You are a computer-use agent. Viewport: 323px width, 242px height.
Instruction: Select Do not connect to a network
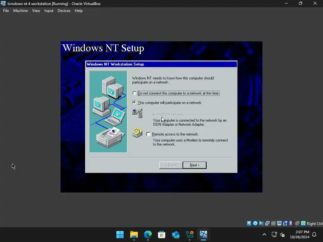click(176, 93)
